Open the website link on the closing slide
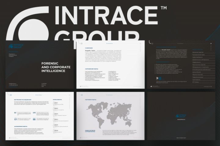220x146 pixels. pyautogui.click(x=181, y=120)
